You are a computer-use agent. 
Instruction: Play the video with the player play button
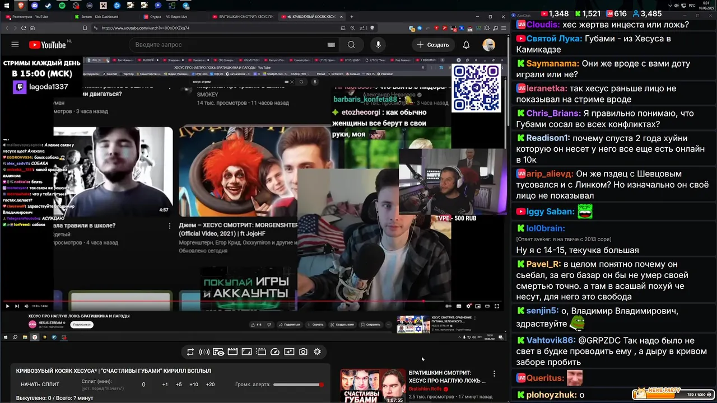(x=7, y=306)
